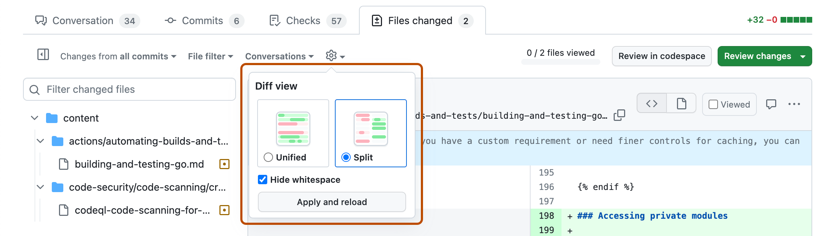
Task: Switch to source diff view icon
Action: [x=651, y=104]
